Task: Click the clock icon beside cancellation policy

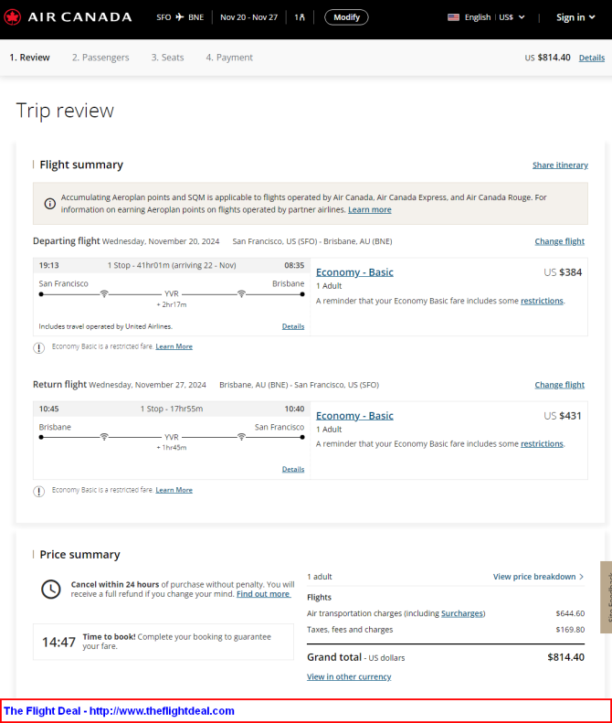Action: [50, 590]
